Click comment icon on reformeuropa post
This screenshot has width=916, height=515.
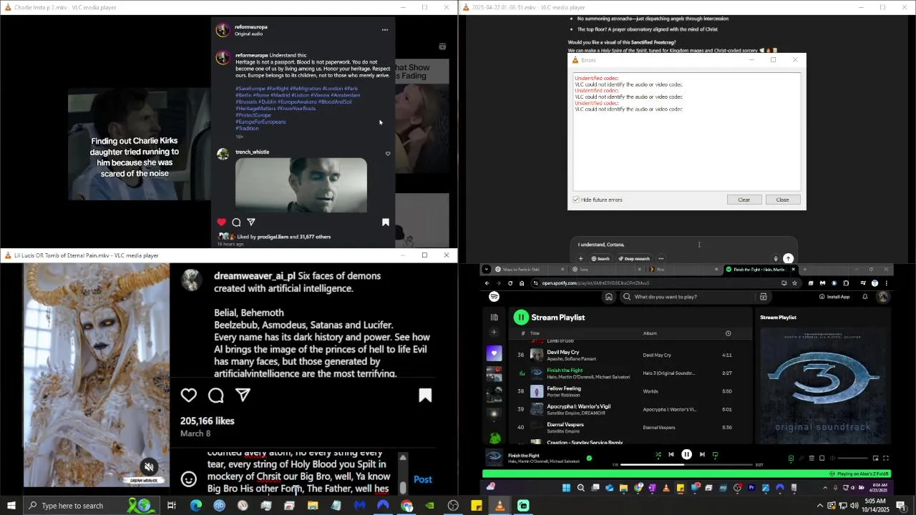pos(236,222)
